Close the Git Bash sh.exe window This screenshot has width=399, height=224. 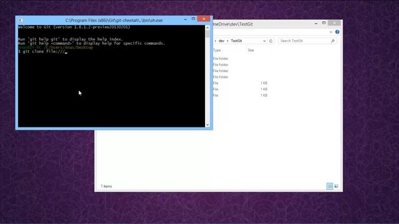tap(204, 19)
